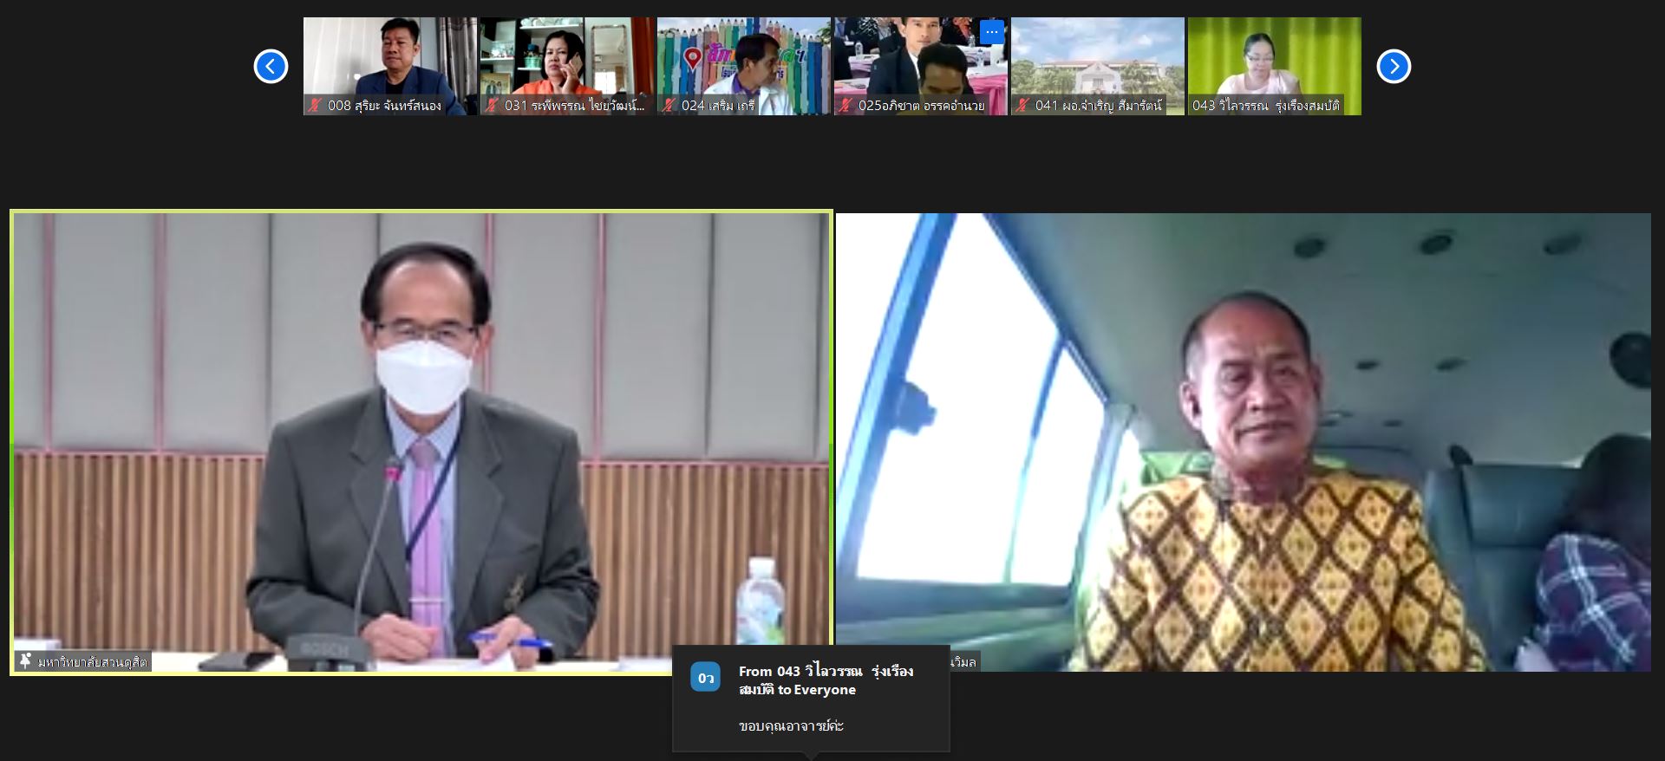1665x761 pixels.
Task: Click muted microphone icon for participant 008
Action: (315, 106)
